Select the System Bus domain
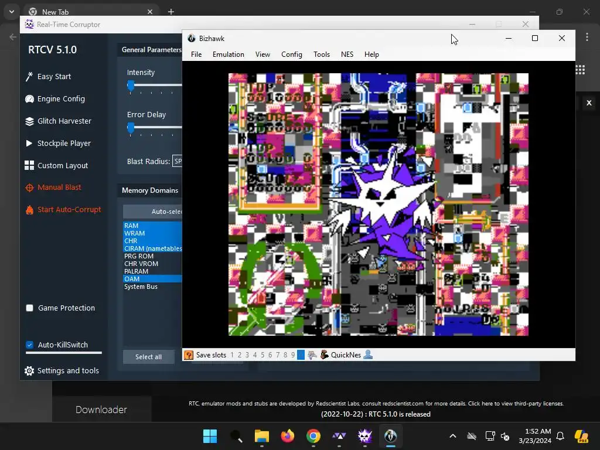The height and width of the screenshot is (450, 600). tap(152, 287)
